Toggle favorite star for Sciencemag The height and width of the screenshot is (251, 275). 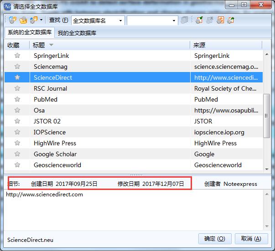(17, 67)
